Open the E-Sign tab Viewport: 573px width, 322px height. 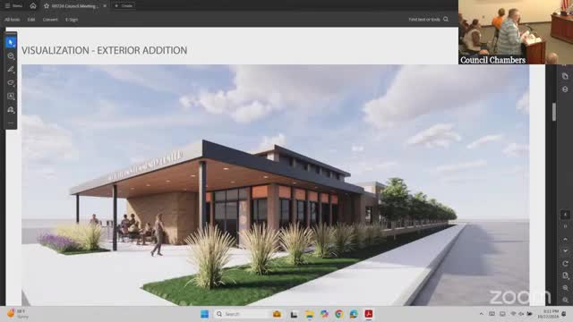pyautogui.click(x=72, y=20)
